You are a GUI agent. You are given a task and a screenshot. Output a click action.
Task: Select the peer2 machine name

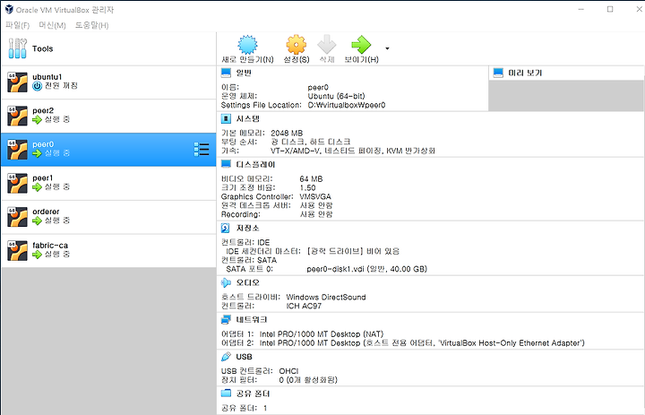point(43,111)
